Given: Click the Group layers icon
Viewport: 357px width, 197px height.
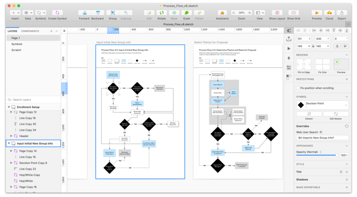Looking at the screenshot, I should coord(113,13).
